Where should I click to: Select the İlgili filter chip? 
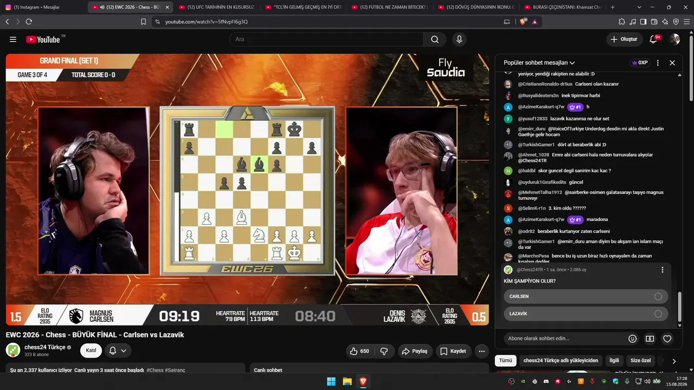click(614, 360)
